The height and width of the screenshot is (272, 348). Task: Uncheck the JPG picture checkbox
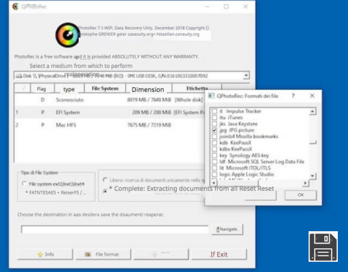(214, 130)
